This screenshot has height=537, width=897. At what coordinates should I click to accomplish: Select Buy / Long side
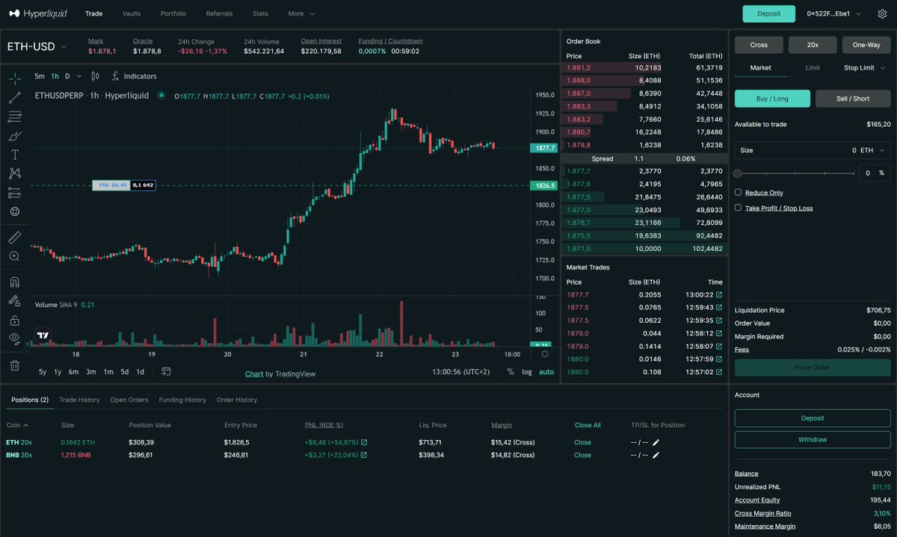click(x=772, y=99)
